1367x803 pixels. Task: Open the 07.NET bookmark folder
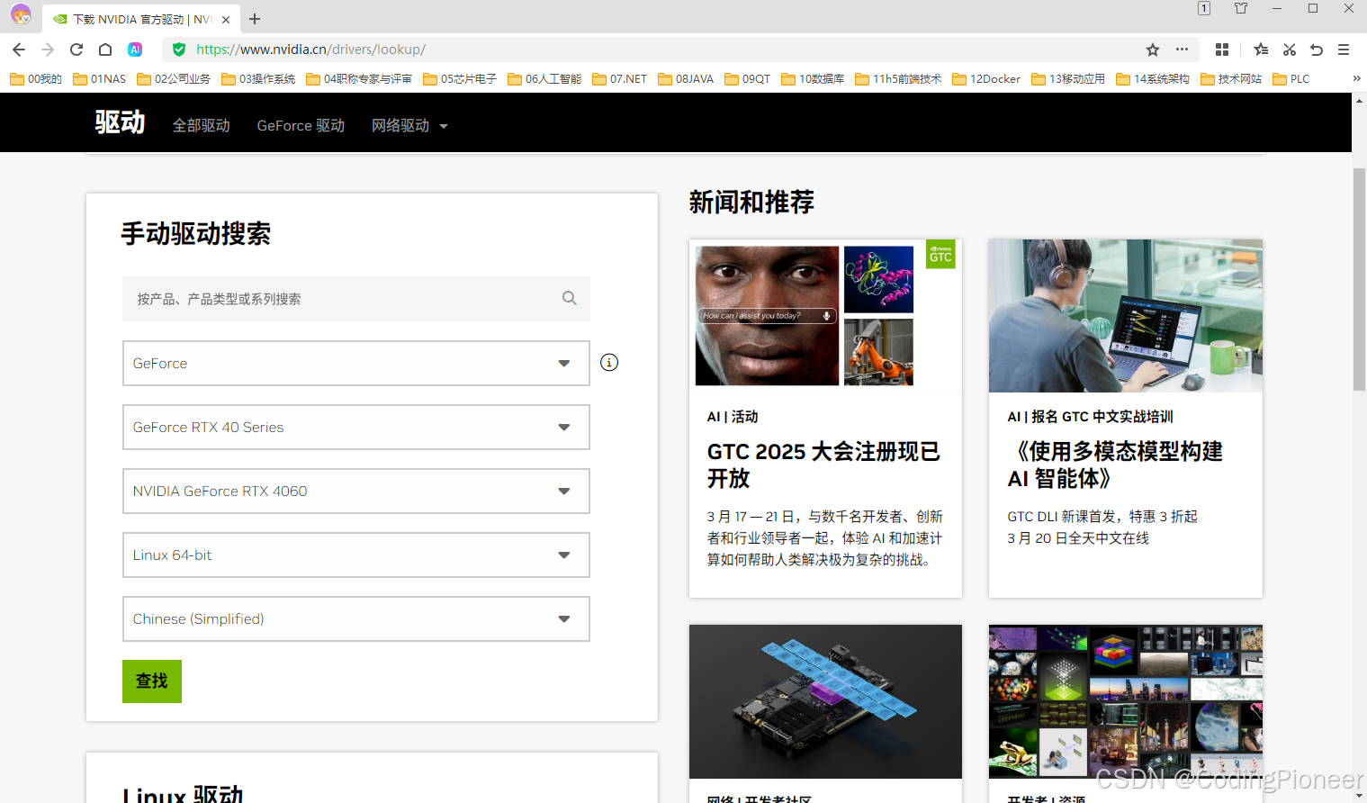[620, 79]
